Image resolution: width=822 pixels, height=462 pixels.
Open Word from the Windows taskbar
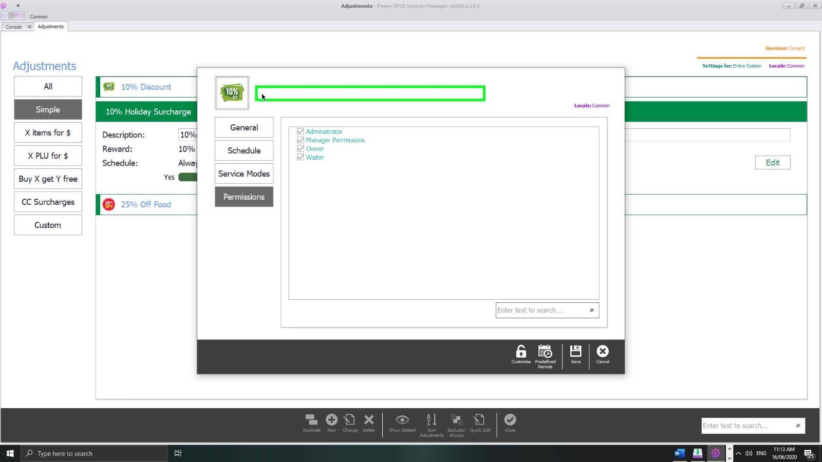(x=679, y=453)
